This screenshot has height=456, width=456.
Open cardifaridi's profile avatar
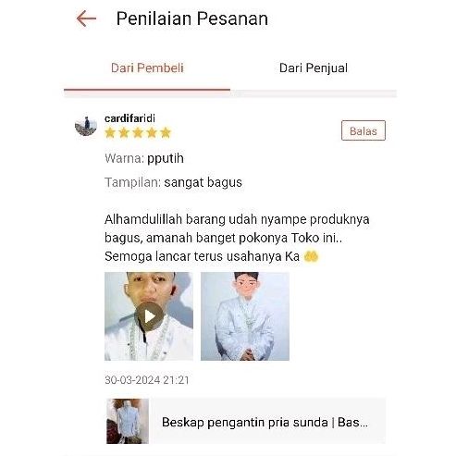(x=86, y=125)
